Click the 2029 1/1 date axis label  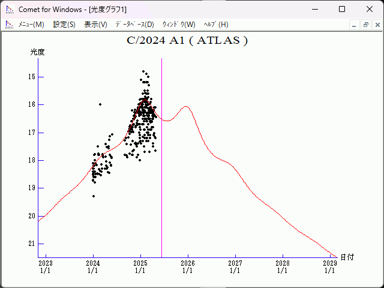(x=330, y=267)
